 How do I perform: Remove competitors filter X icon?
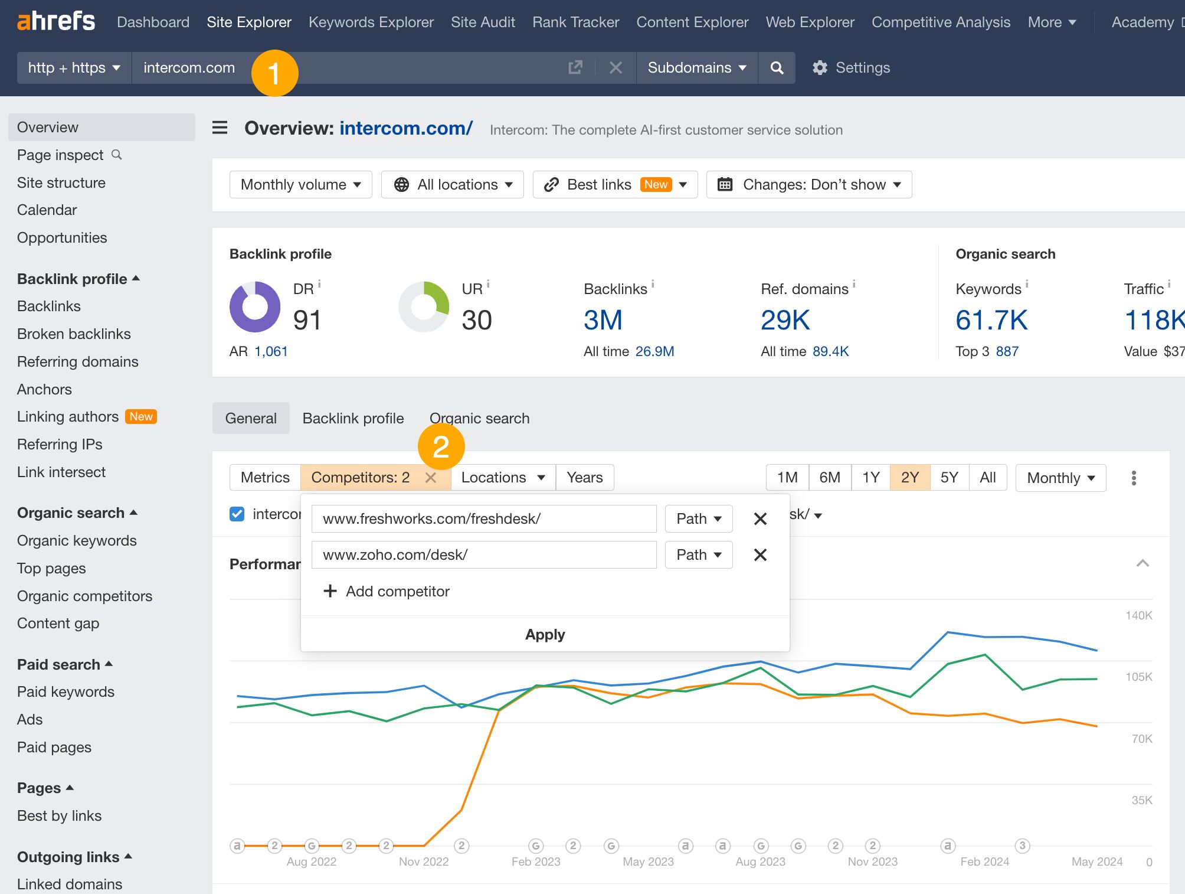point(431,478)
